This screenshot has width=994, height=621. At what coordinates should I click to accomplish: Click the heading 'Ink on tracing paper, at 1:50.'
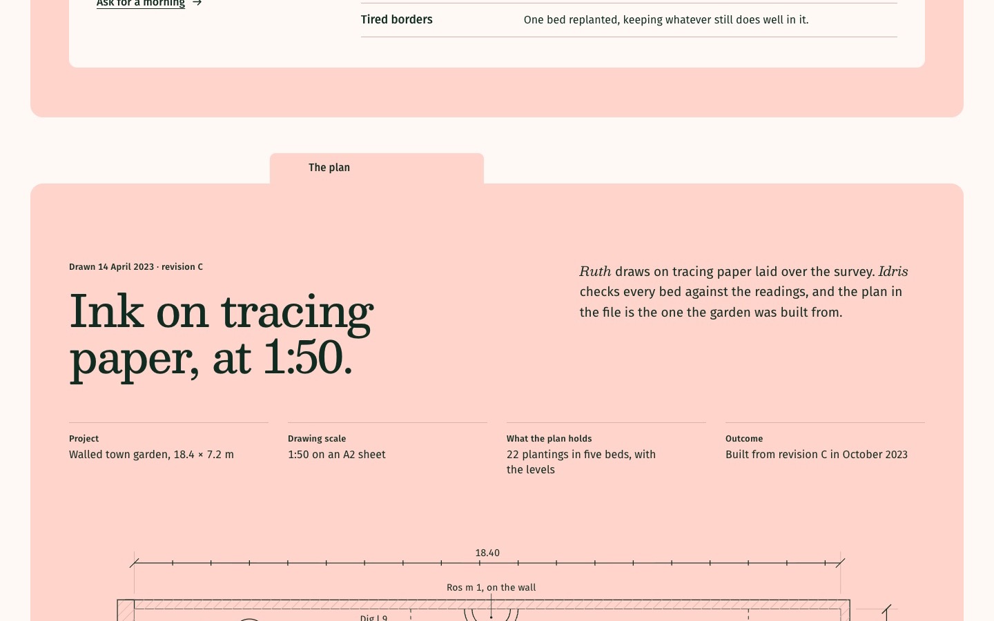click(x=221, y=335)
